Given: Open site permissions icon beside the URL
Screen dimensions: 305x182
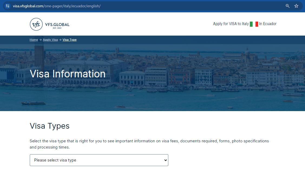Looking at the screenshot, I should (x=7, y=6).
